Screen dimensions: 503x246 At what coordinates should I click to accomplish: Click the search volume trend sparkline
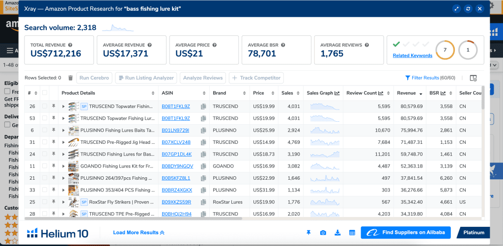pos(118,27)
